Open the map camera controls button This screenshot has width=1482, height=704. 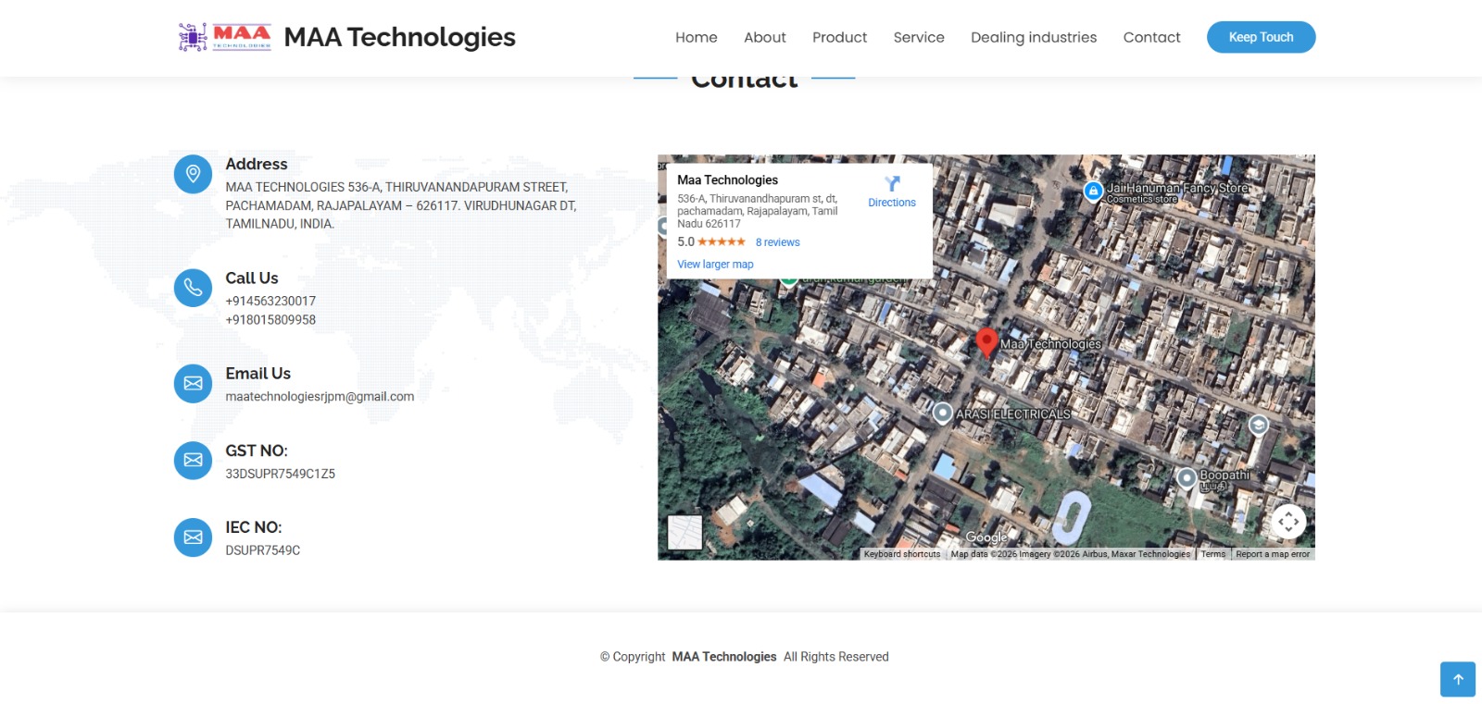(1287, 522)
